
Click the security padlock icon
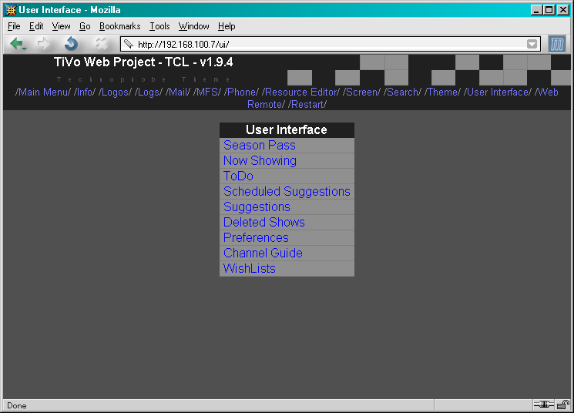[563, 405]
